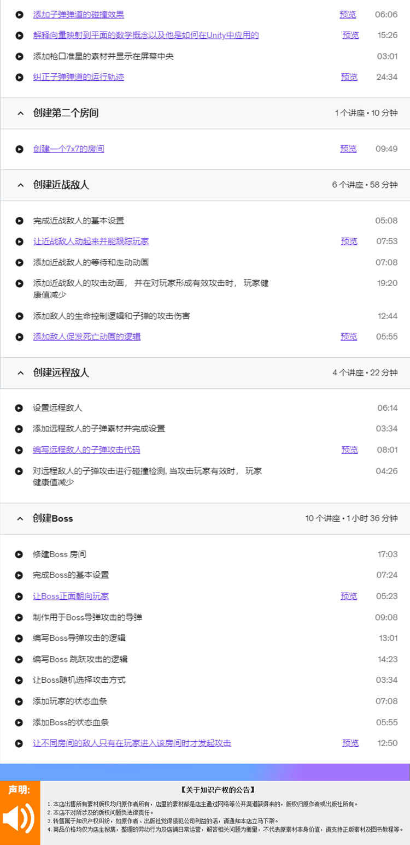Collapse the 创建近战敌人 section

pos(20,185)
